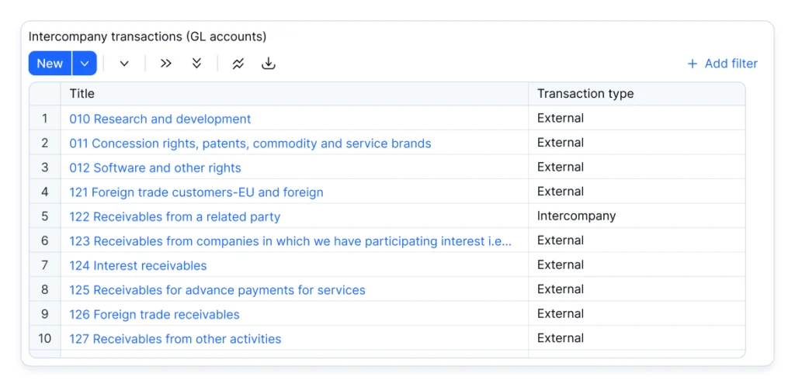This screenshot has width=795, height=387.
Task: Open 122 Receivables from a related party
Action: coord(175,217)
